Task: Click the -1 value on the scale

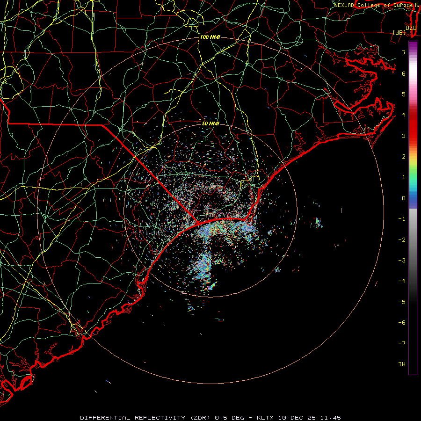Action: point(402,219)
